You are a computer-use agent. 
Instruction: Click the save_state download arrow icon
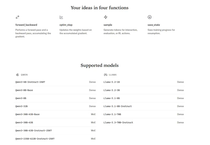(x=150, y=17)
